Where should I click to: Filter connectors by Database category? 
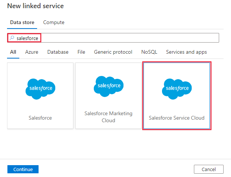(58, 52)
